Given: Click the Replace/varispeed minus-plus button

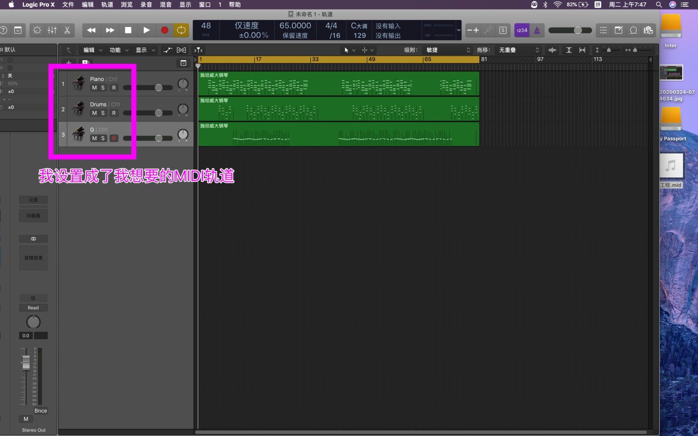Looking at the screenshot, I should (473, 30).
